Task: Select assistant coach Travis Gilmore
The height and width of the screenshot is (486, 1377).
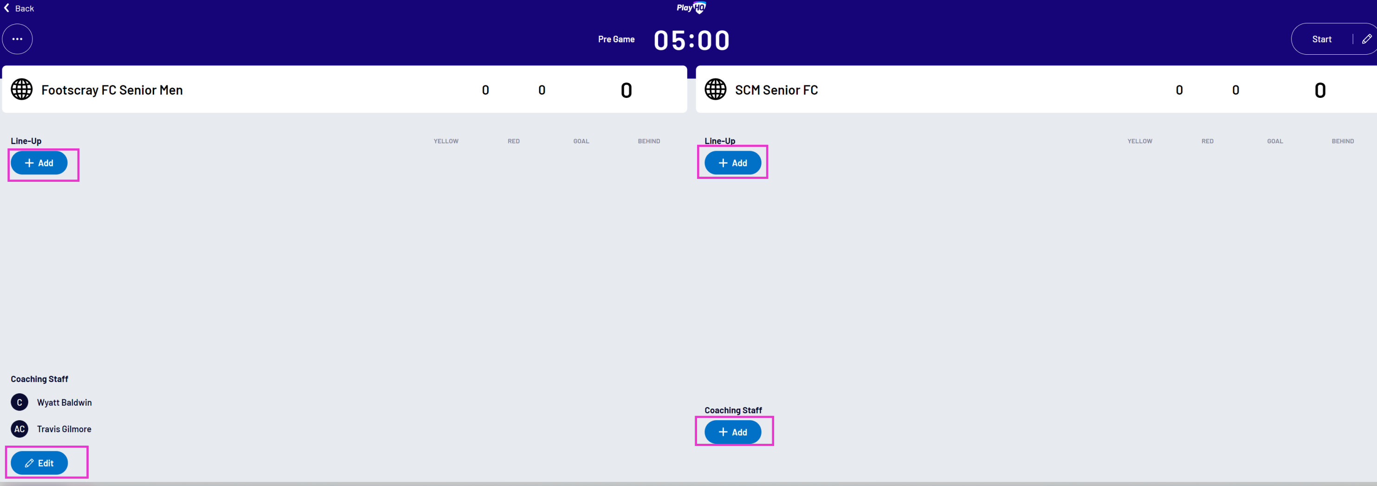Action: coord(64,429)
